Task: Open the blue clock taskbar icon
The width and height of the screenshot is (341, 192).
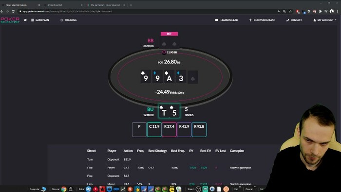Action: click(x=212, y=189)
